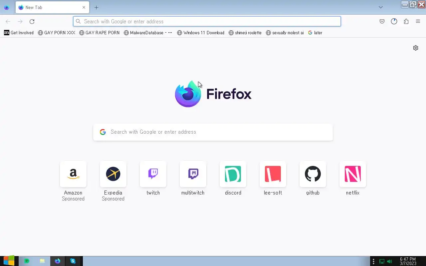Click the Firefox taskbar icon
426x266 pixels.
[58, 261]
